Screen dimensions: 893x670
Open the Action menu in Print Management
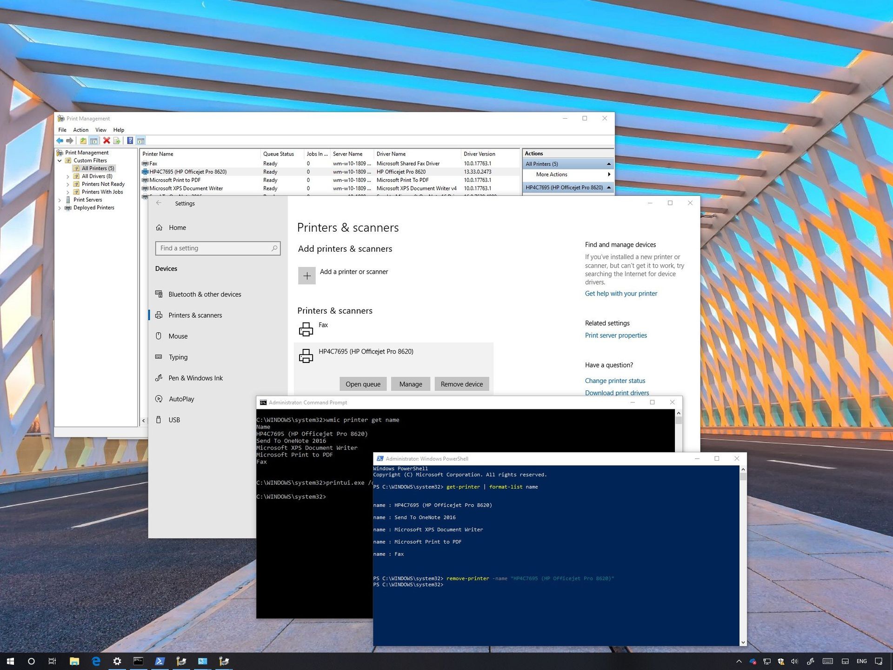point(80,130)
